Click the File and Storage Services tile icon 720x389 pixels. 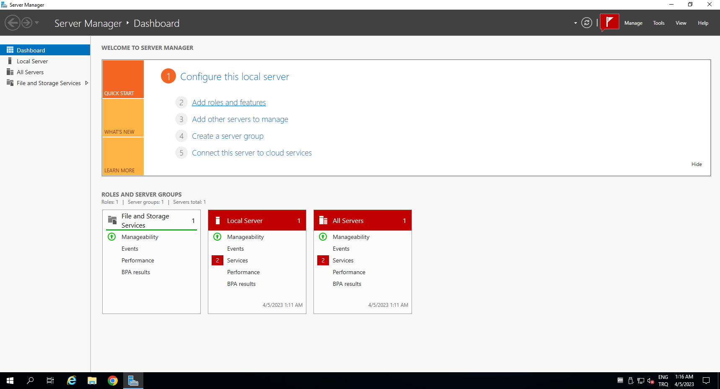(112, 220)
